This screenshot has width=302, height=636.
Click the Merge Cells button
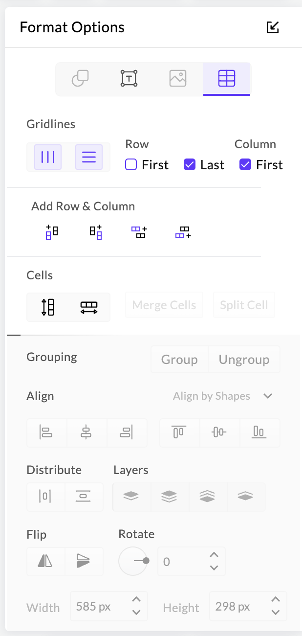coord(164,305)
